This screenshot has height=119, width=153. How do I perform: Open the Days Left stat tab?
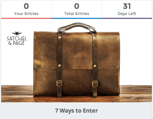click(127, 9)
